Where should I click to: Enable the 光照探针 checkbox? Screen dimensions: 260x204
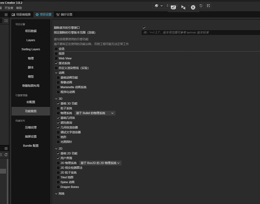pyautogui.click(x=58, y=142)
